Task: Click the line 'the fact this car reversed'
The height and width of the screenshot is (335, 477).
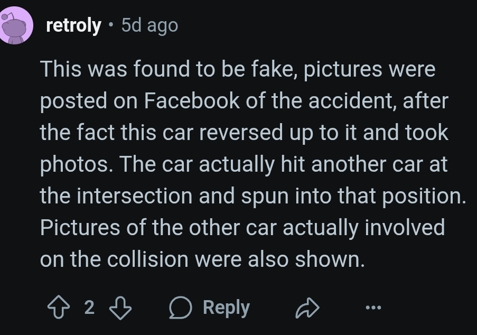Action: click(161, 133)
